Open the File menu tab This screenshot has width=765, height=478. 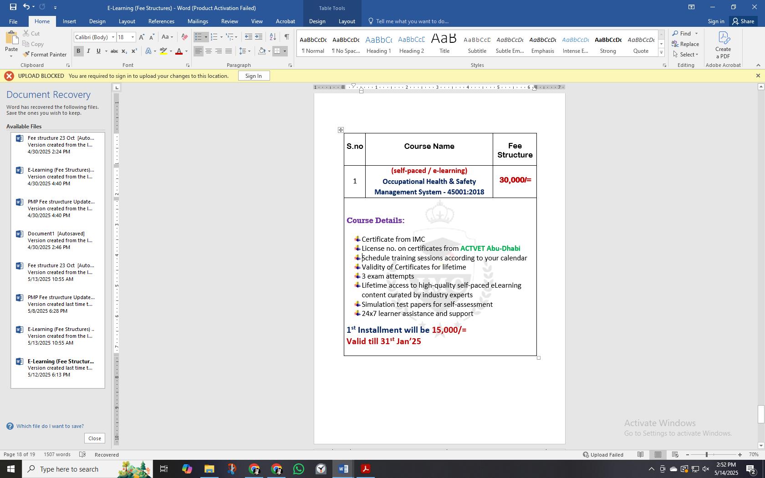pos(13,21)
